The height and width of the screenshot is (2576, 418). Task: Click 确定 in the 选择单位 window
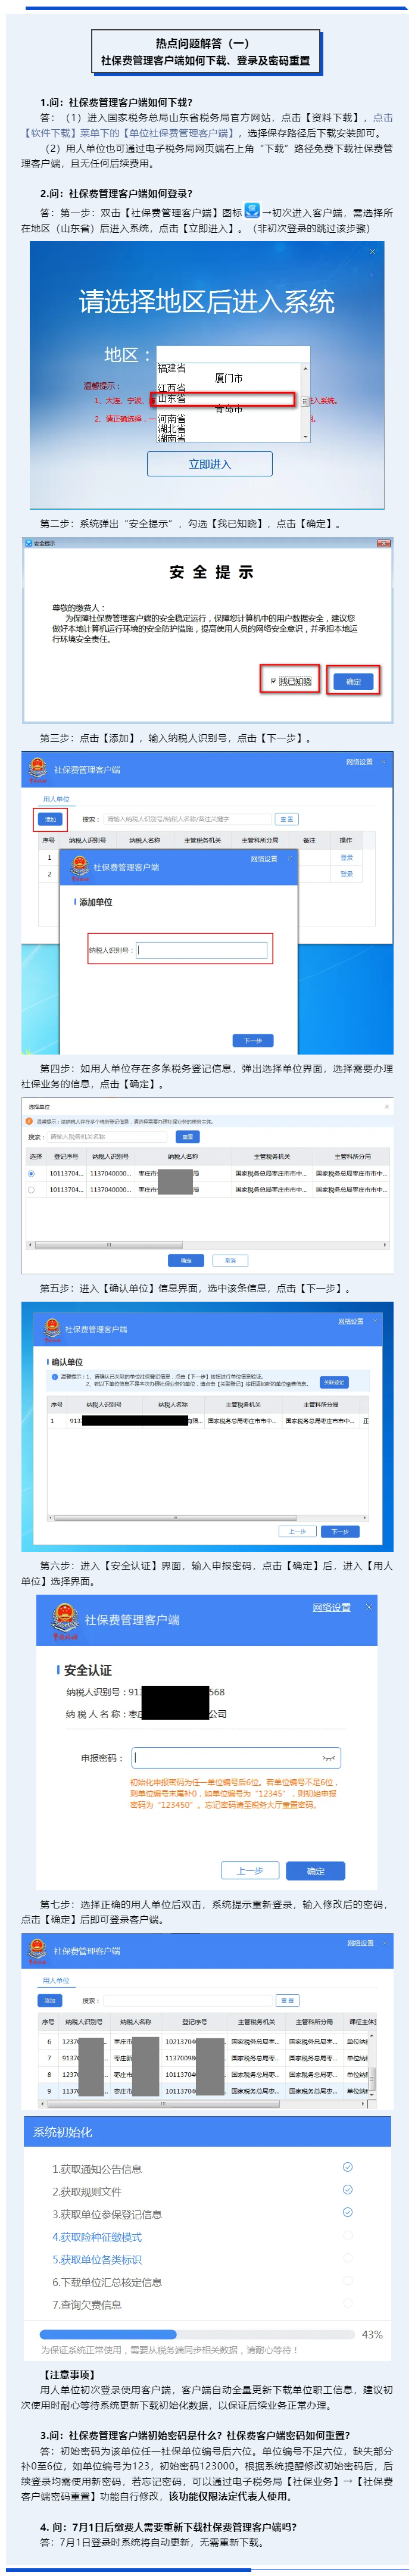pos(186,1260)
